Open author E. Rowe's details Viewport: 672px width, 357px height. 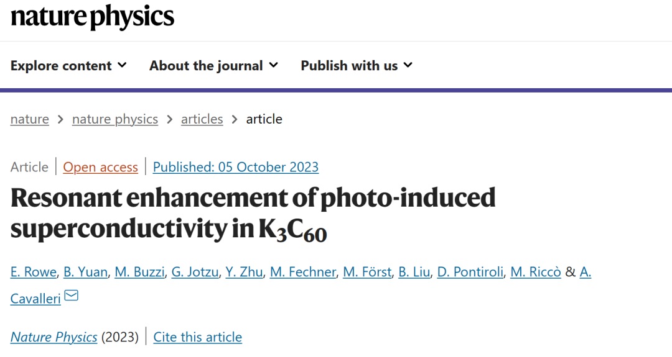click(x=35, y=272)
